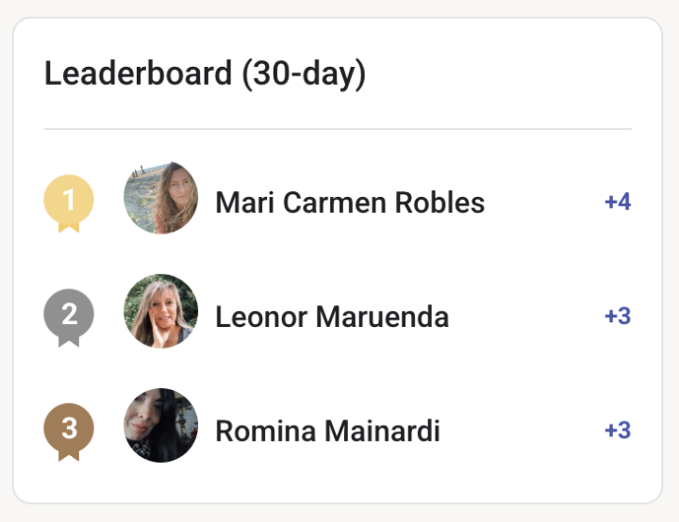Click the ribbon tail of silver medal
This screenshot has width=679, height=522.
pos(69,342)
